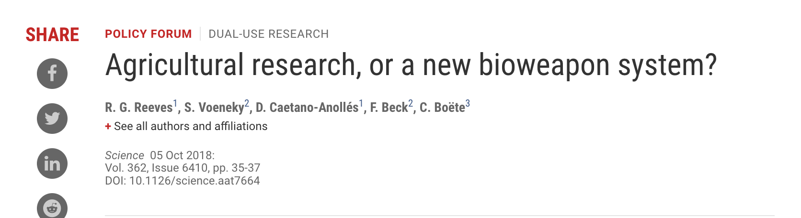Click the Dual-Use Research category label
Image resolution: width=801 pixels, height=218 pixels.
(268, 34)
